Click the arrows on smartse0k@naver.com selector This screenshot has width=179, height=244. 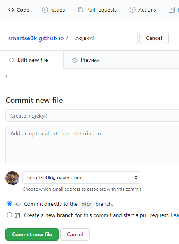tap(136, 177)
